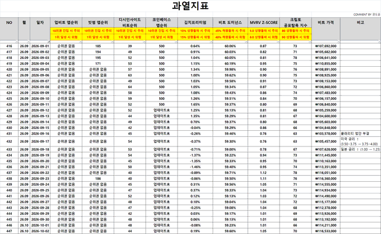Select the 업비트 앱순위 header cell
The height and width of the screenshot is (234, 381).
pos(66,22)
